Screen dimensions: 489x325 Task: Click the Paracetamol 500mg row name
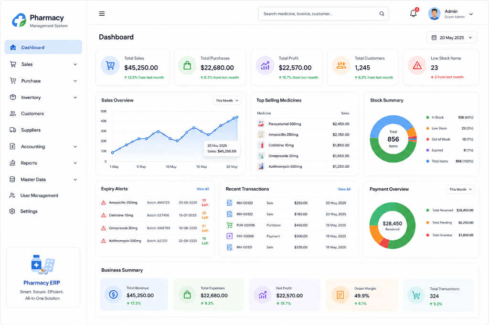click(x=285, y=124)
